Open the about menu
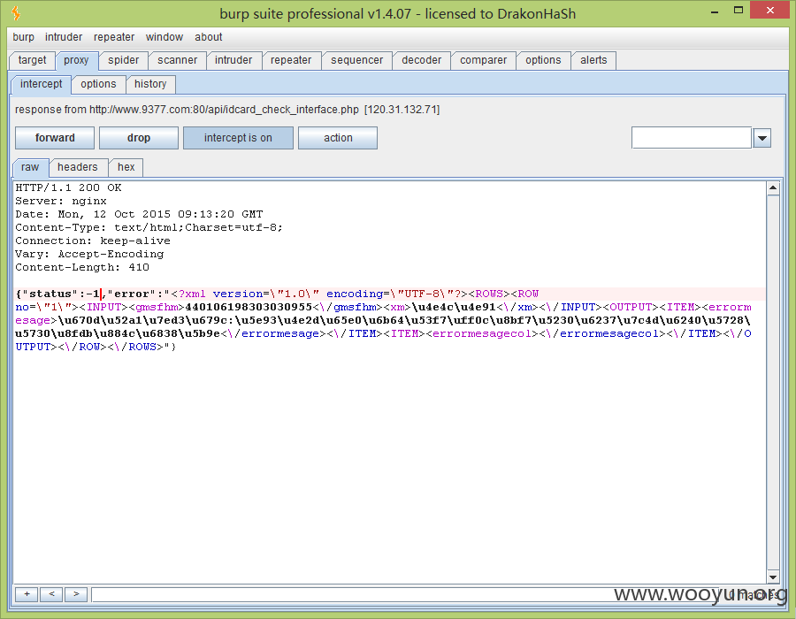The width and height of the screenshot is (796, 619). [x=209, y=37]
